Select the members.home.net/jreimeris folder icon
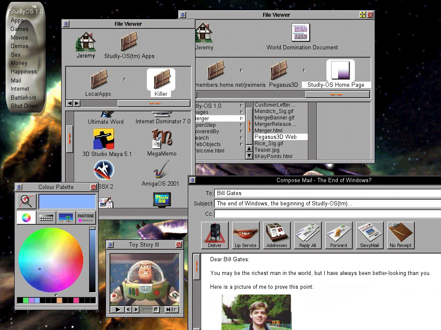This screenshot has width=441, height=330. [216, 70]
